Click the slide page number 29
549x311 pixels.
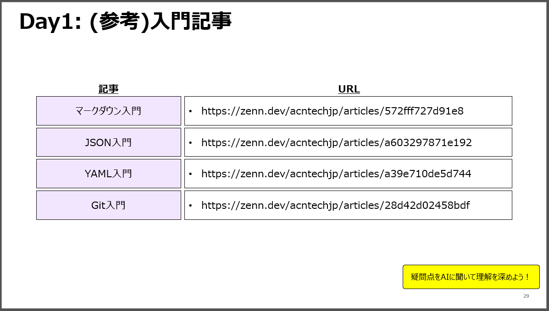tap(526, 296)
